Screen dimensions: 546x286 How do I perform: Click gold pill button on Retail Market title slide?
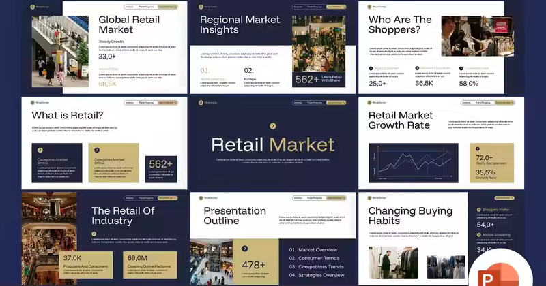336,103
